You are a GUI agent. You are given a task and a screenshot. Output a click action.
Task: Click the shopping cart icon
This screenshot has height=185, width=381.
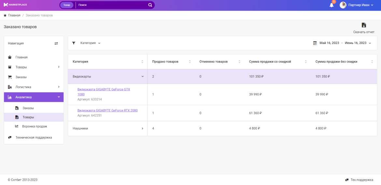[x=10, y=77]
